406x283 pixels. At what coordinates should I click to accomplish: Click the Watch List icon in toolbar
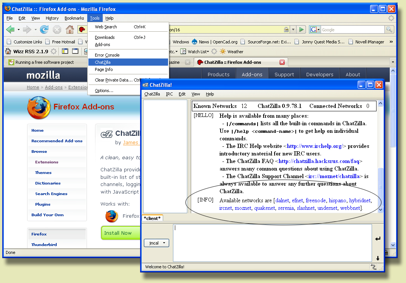183,51
